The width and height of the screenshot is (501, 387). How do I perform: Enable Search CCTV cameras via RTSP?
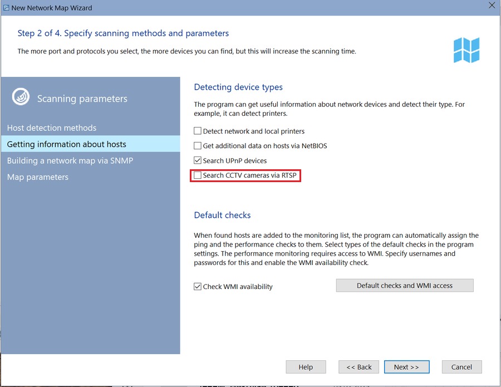pyautogui.click(x=198, y=175)
